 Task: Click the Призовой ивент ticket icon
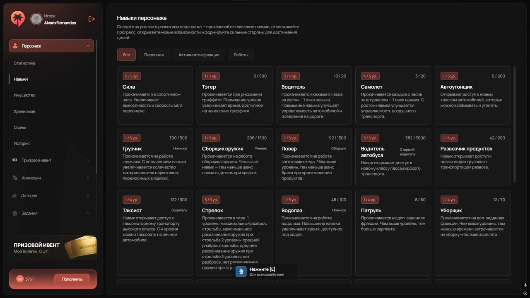(x=15, y=160)
